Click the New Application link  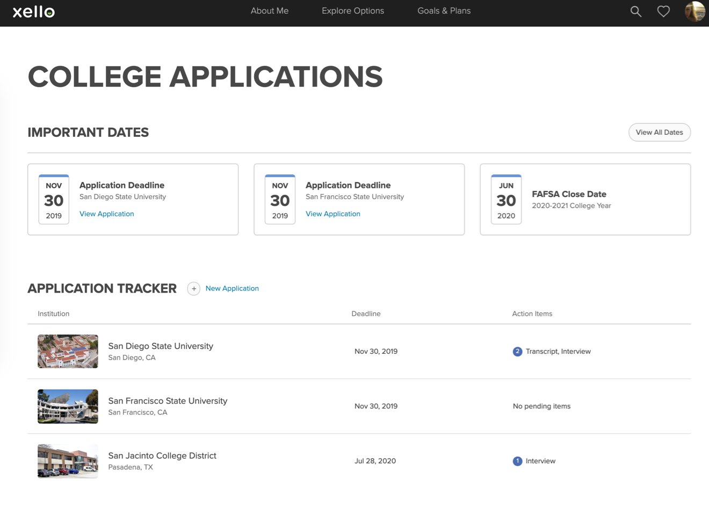(232, 288)
